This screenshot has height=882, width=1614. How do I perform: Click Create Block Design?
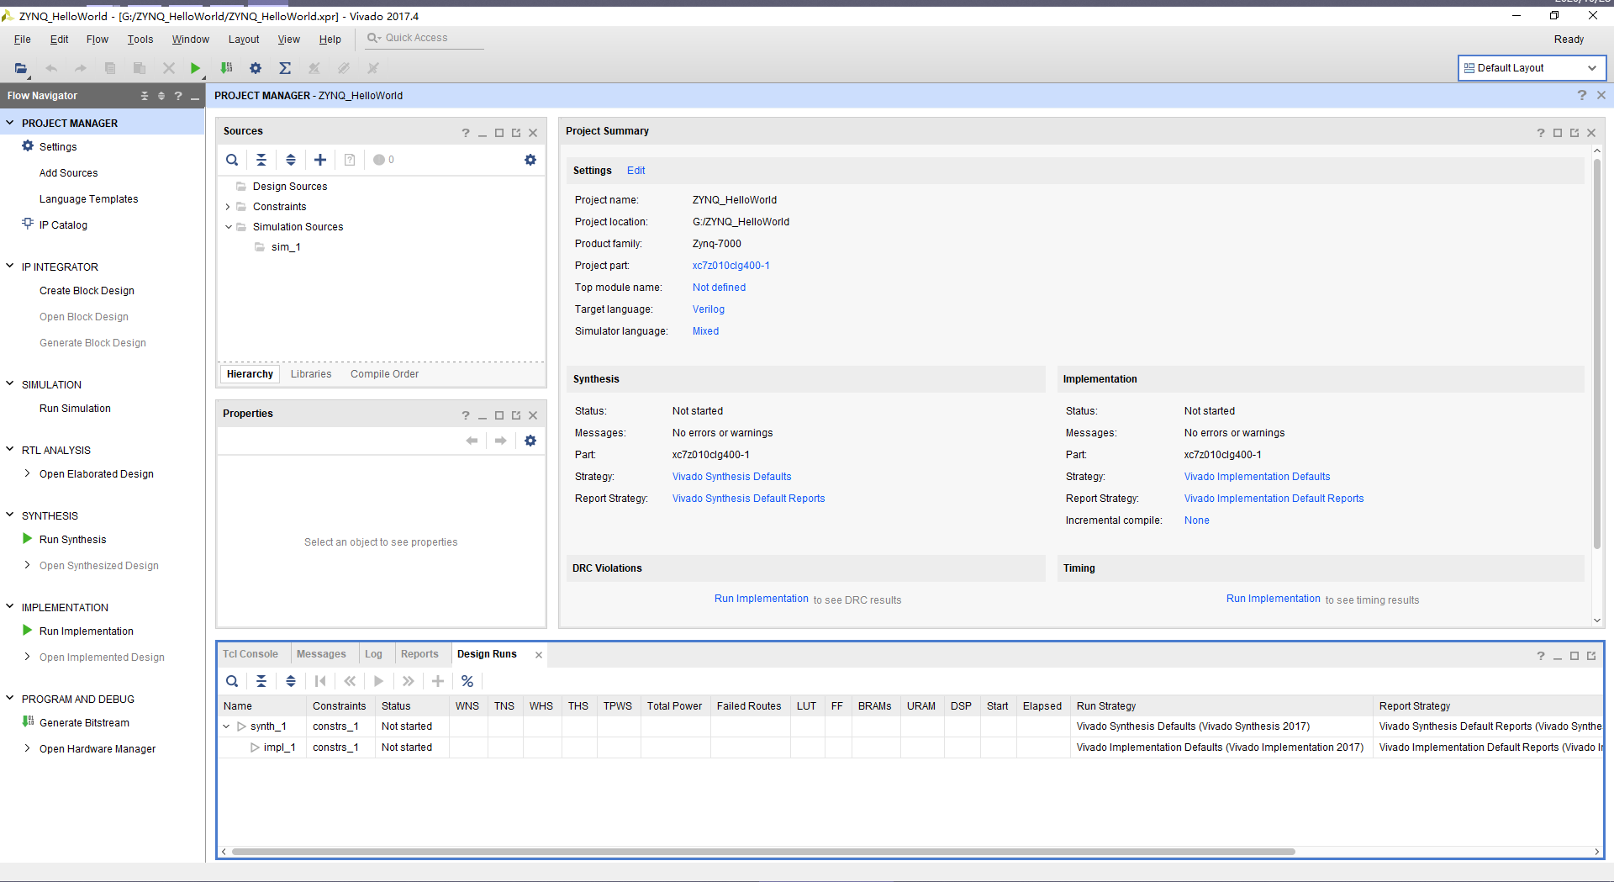tap(87, 291)
